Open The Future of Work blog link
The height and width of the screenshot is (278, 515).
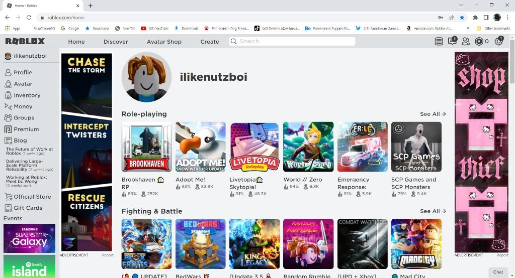click(29, 151)
